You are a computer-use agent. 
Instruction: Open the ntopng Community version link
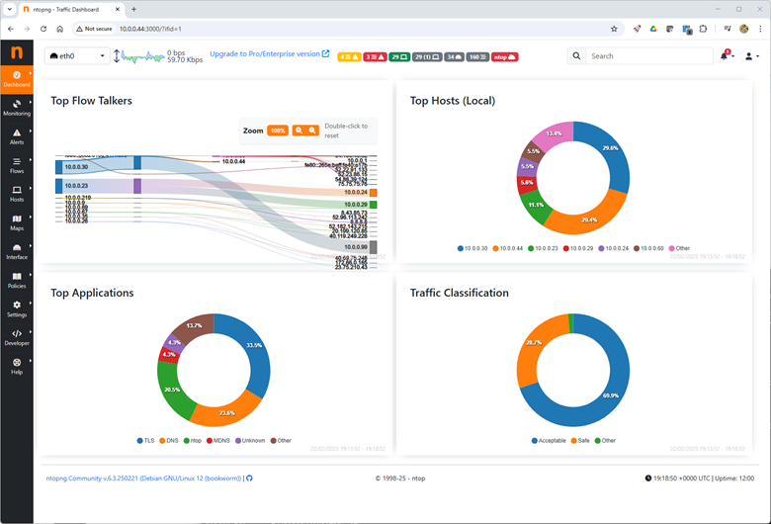pos(143,479)
